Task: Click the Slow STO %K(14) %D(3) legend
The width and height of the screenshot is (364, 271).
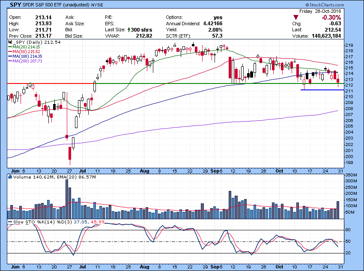Action: pyautogui.click(x=43, y=222)
